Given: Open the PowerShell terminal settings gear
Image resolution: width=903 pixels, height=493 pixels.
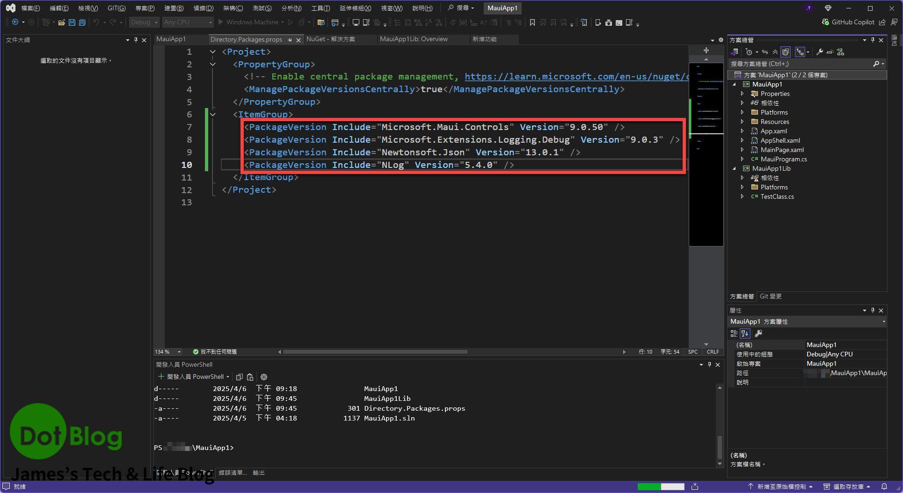Looking at the screenshot, I should (x=264, y=377).
